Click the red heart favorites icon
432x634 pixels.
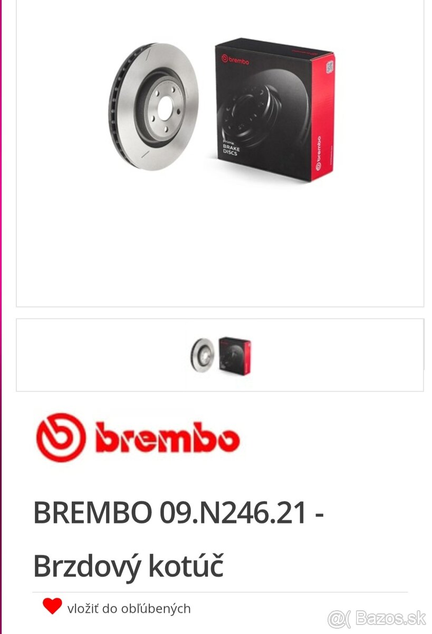pyautogui.click(x=52, y=607)
